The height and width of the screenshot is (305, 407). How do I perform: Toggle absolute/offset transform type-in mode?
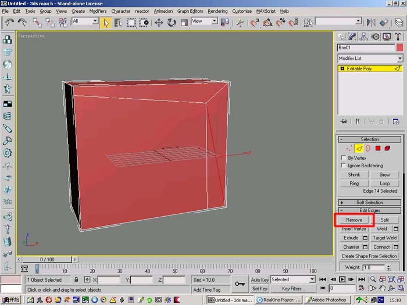pyautogui.click(x=87, y=279)
